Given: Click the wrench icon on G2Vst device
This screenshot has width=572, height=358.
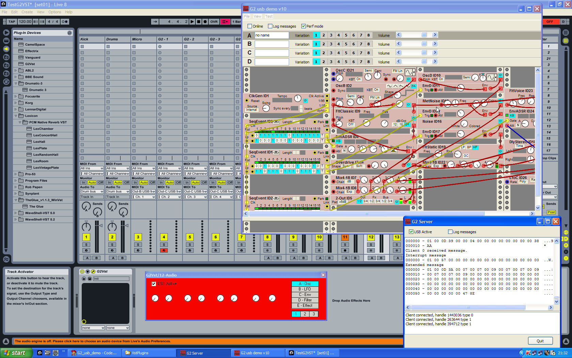Looking at the screenshot, I should pos(93,271).
